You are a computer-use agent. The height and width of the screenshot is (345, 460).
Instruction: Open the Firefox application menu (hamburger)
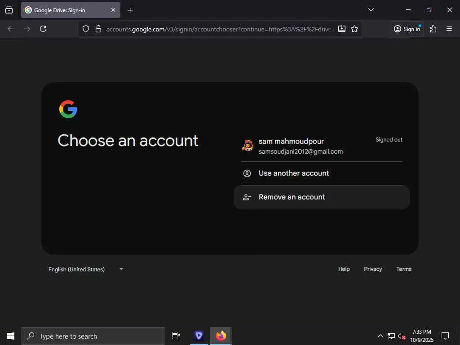pyautogui.click(x=449, y=29)
